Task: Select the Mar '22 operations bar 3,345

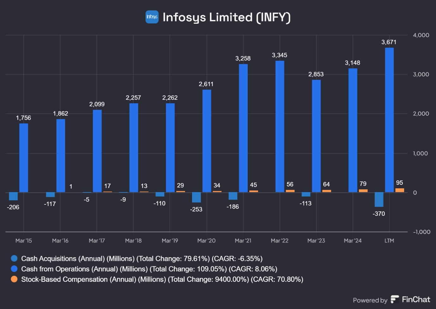Action: (x=280, y=126)
